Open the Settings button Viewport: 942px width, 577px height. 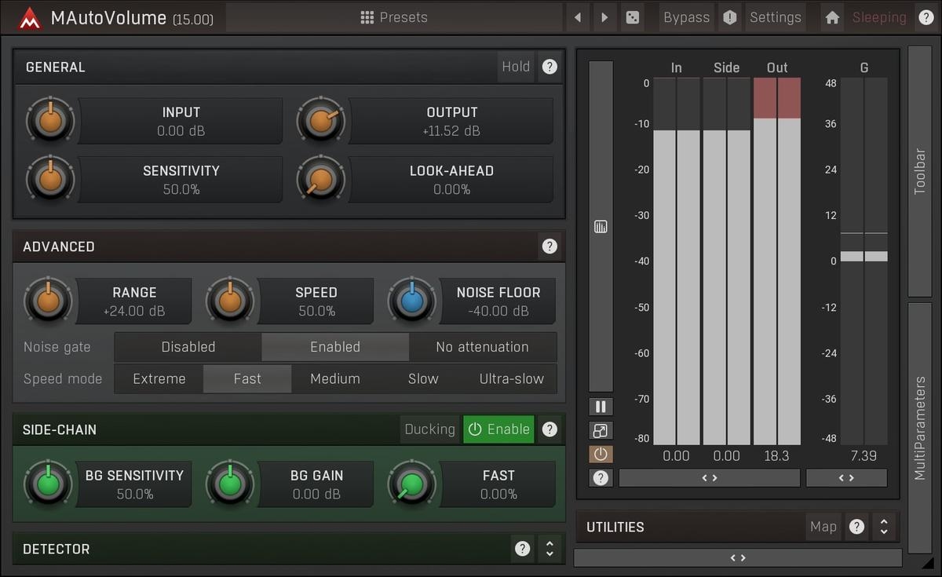click(x=775, y=17)
